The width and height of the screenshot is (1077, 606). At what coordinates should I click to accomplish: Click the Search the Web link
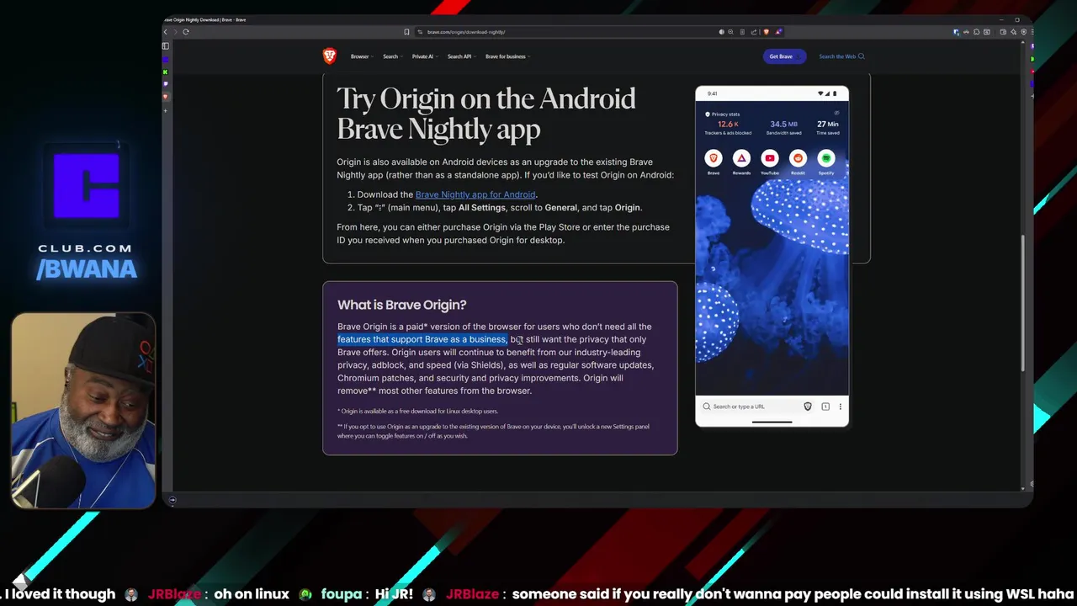[842, 56]
